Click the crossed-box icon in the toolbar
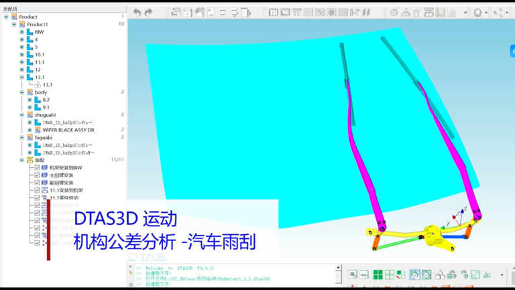This screenshot has width=515, height=290. (320, 13)
